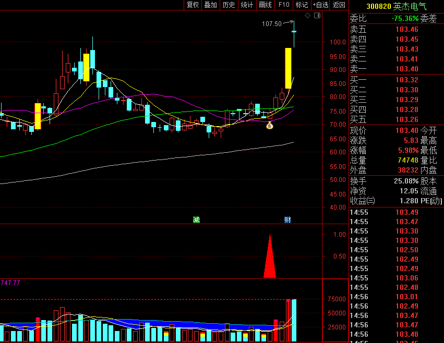Click the 外盘 value 38232
This screenshot has width=444, height=343.
point(408,170)
